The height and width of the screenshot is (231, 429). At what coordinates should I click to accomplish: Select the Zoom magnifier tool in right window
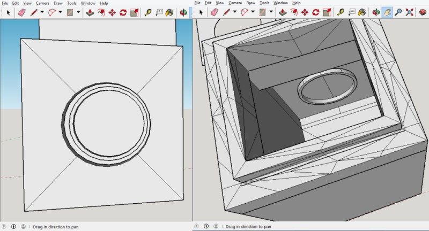pos(398,12)
